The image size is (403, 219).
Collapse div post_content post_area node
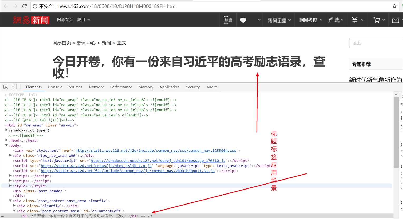[x=10, y=201]
